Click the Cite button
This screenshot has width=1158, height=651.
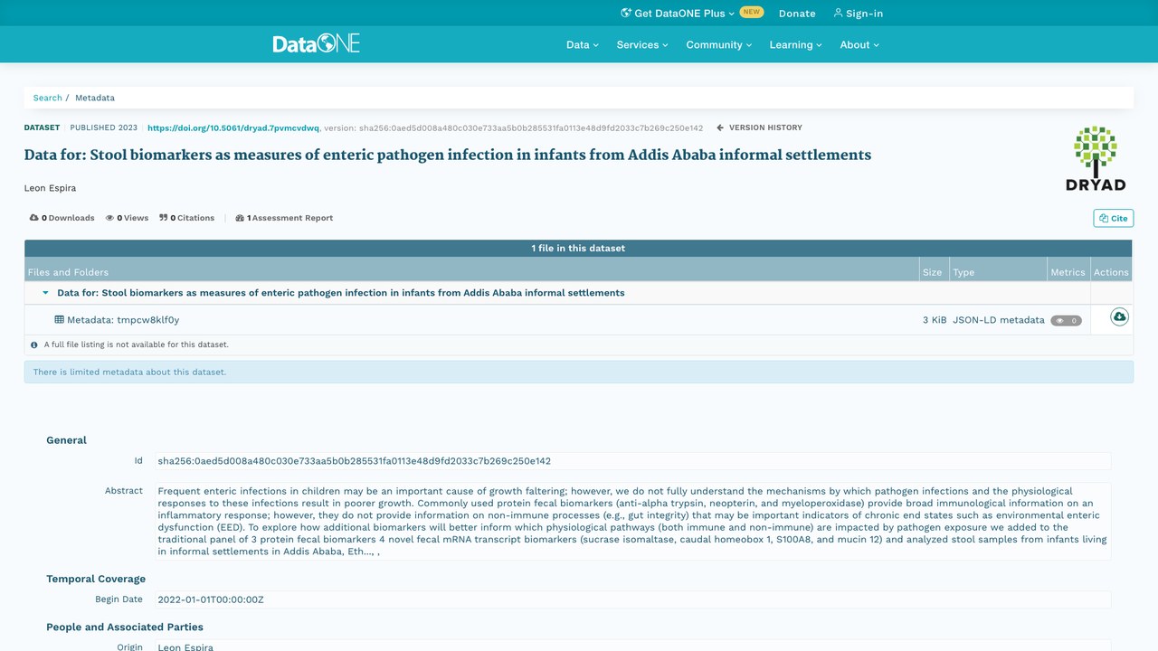pyautogui.click(x=1113, y=218)
